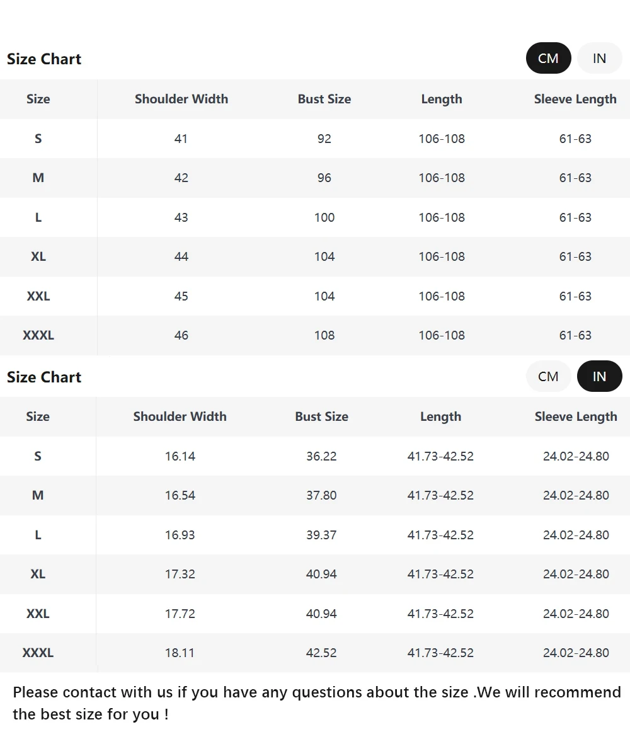Click the contact-us size recommendation note
This screenshot has width=630, height=756.
316,703
